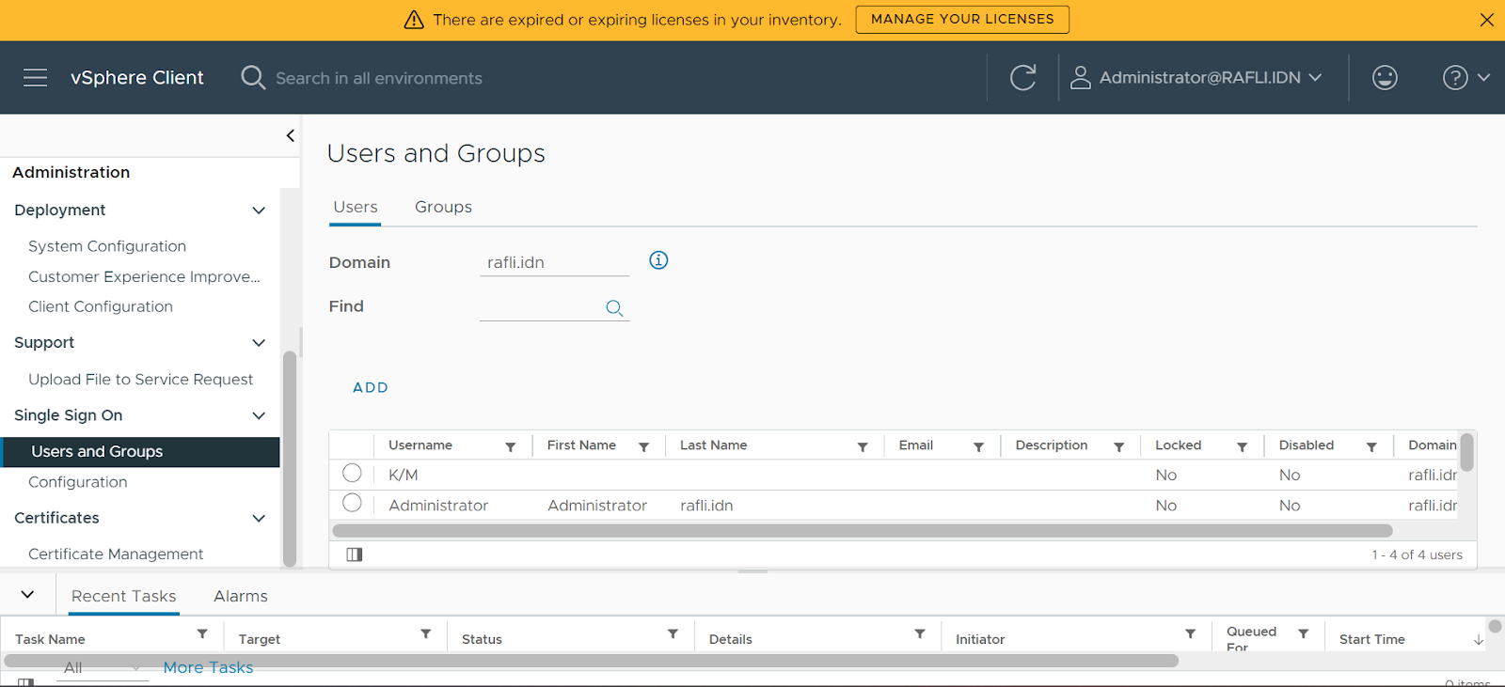This screenshot has width=1505, height=687.
Task: Switch to the Groups tab
Action: [443, 207]
